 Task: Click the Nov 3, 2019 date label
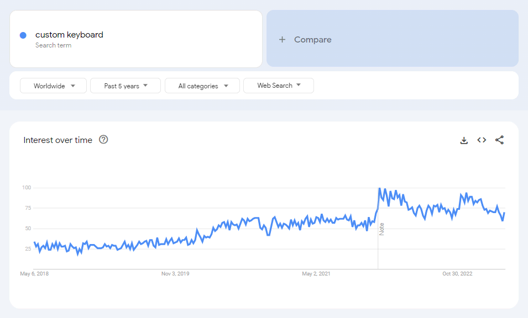pos(175,273)
